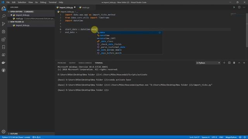Switch to main.py editor tab
The image size is (248, 139).
pos(86,7)
